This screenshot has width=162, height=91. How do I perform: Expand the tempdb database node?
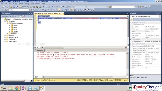click(10, 31)
